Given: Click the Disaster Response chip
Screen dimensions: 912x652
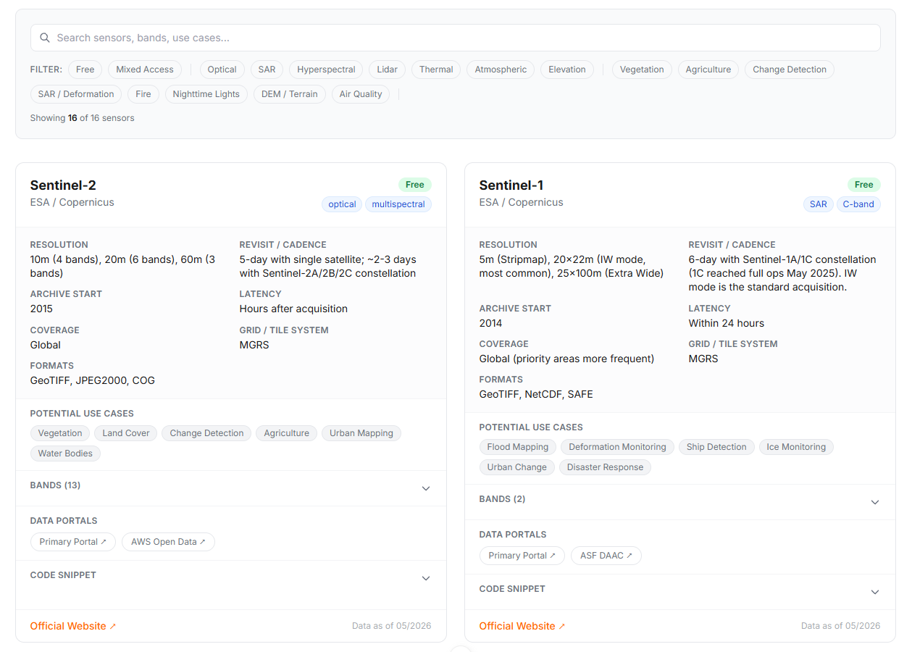Looking at the screenshot, I should point(605,467).
